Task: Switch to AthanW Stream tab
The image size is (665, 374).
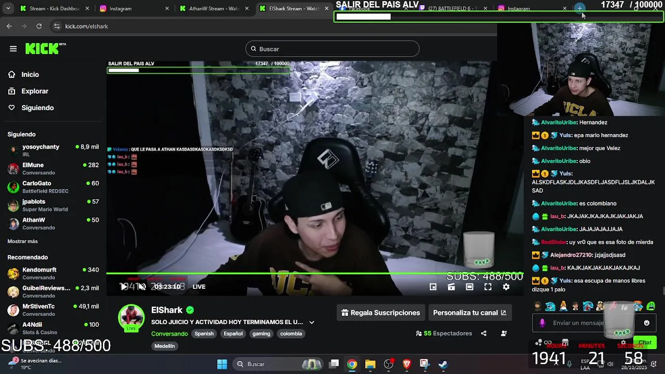Action: [213, 8]
